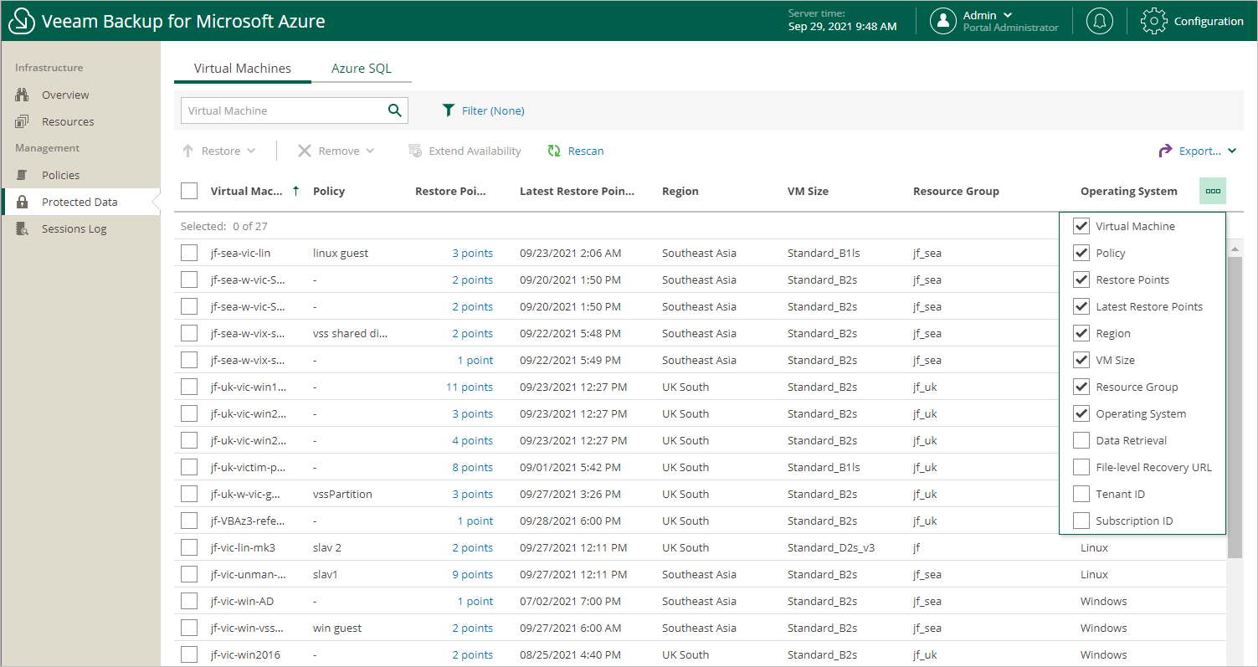The image size is (1258, 667).
Task: Open 3 points link for jf-sea-vic-lin
Action: pyautogui.click(x=473, y=253)
